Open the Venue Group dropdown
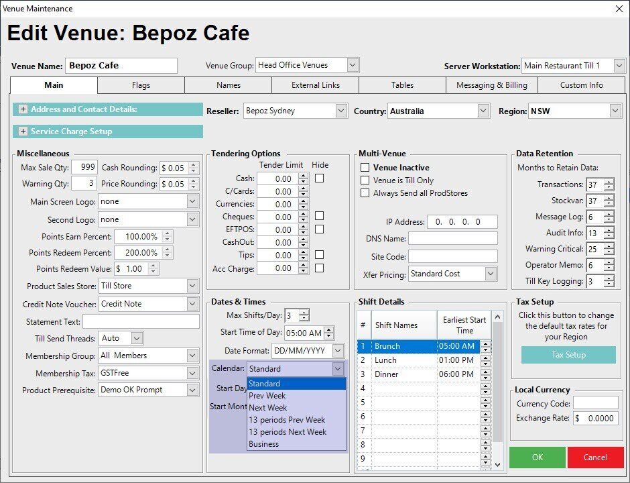Viewport: 630px width, 483px height. click(353, 65)
